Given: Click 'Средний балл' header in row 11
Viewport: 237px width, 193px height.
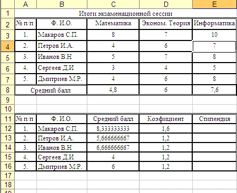Looking at the screenshot, I should (113, 119).
